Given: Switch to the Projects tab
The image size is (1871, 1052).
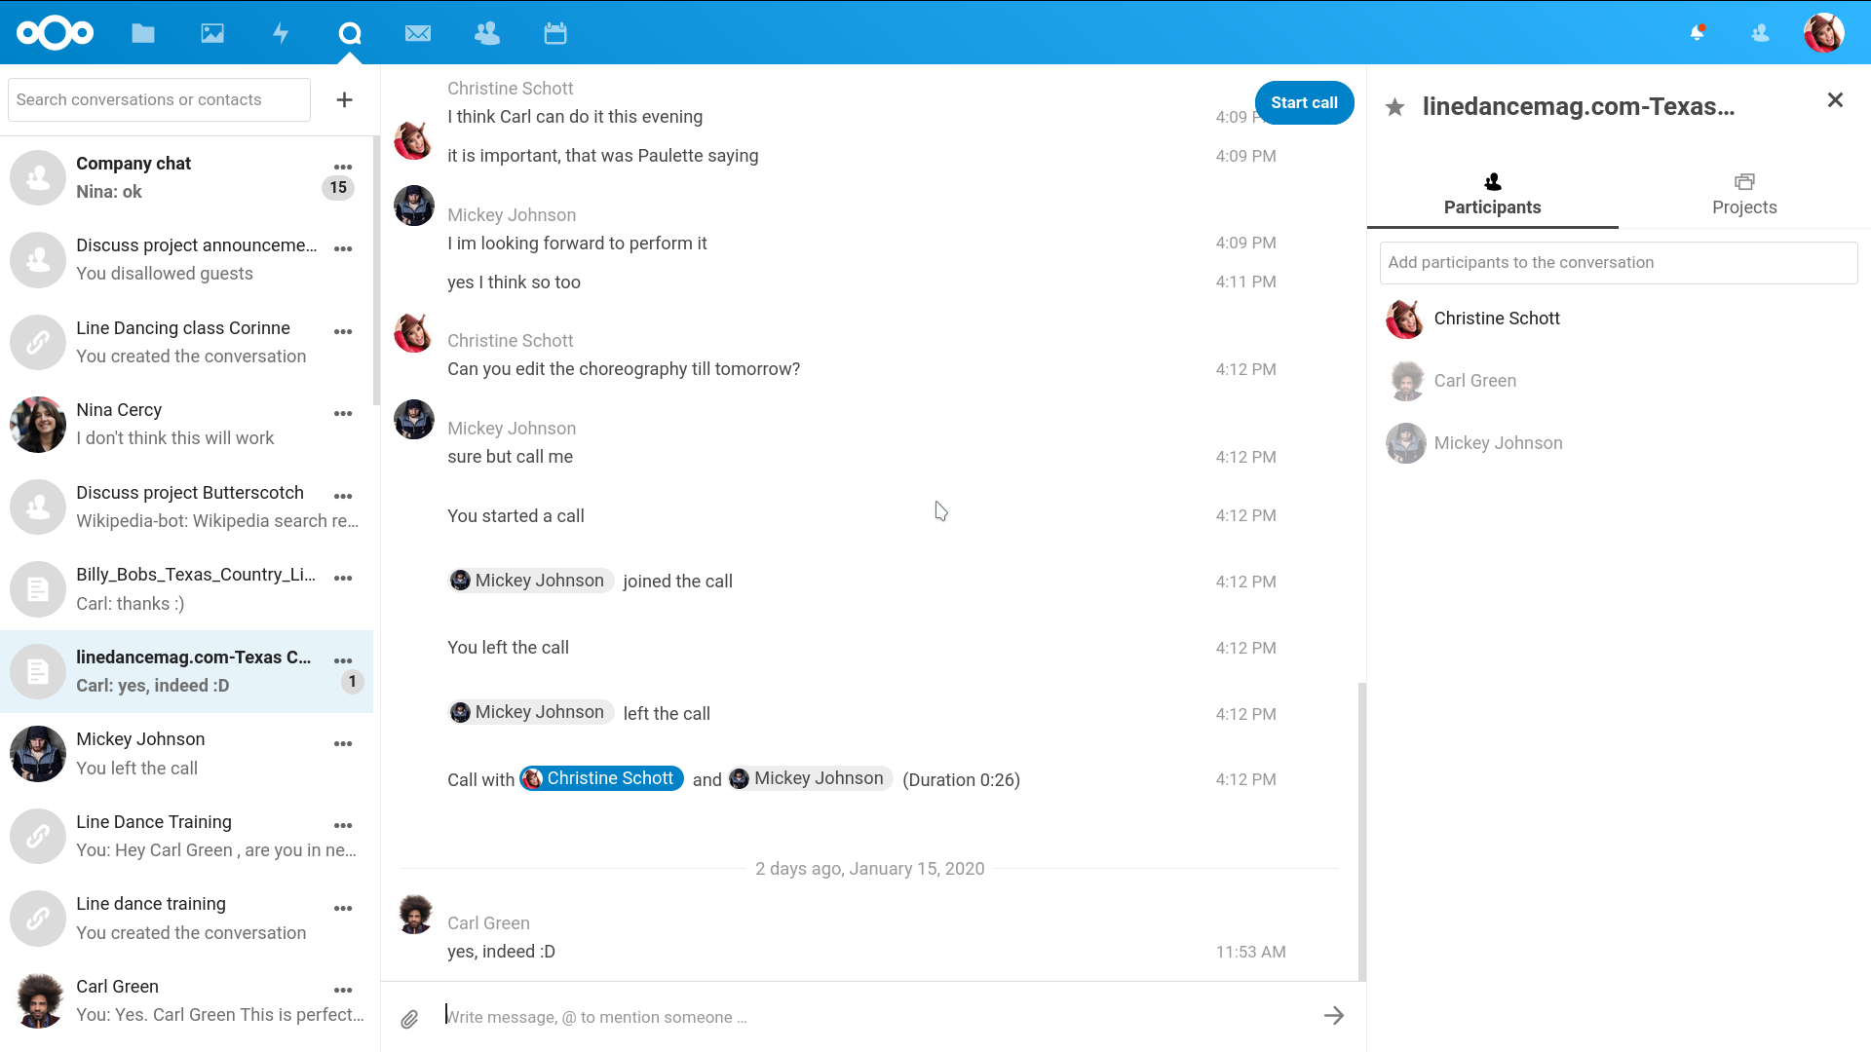Looking at the screenshot, I should pyautogui.click(x=1744, y=194).
